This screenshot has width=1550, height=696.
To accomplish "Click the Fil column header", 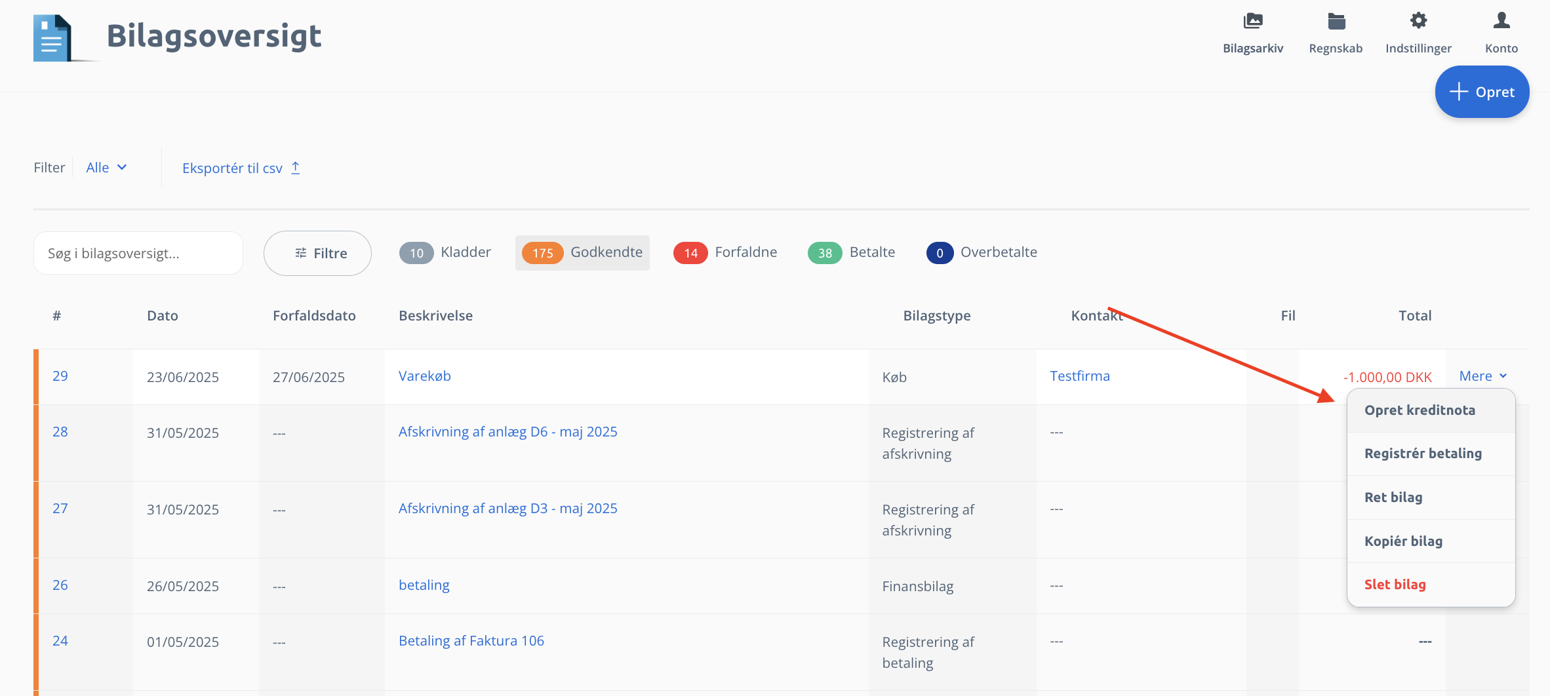I will coord(1288,316).
